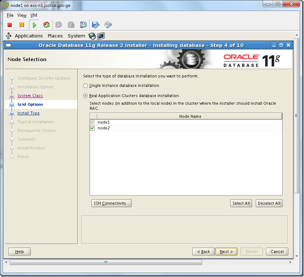Click the SSH Connectivity button
The width and height of the screenshot is (304, 277).
[x=111, y=203]
